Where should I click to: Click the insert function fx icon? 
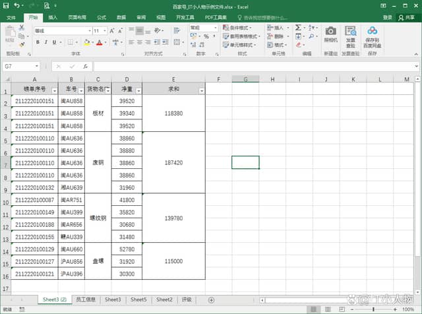coord(85,67)
